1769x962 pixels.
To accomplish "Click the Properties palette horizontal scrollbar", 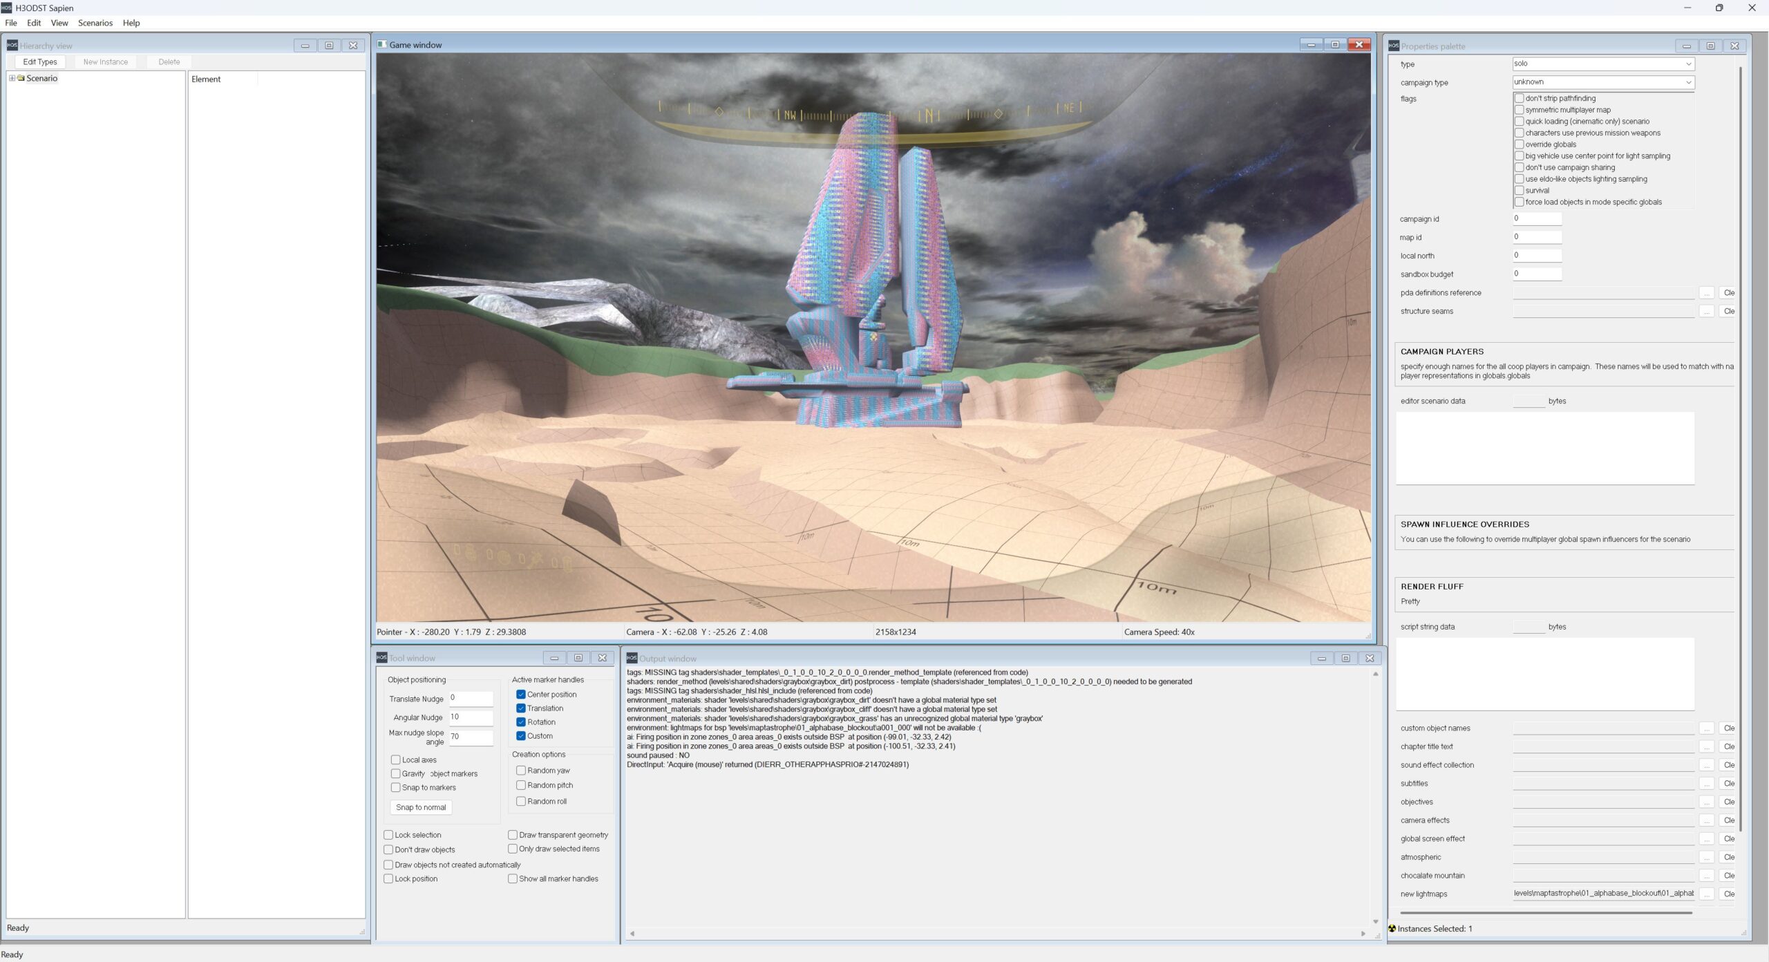I will coord(1545,913).
